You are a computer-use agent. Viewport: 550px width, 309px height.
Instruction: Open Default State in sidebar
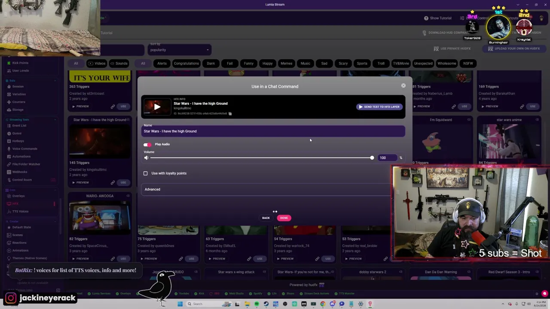click(x=21, y=227)
